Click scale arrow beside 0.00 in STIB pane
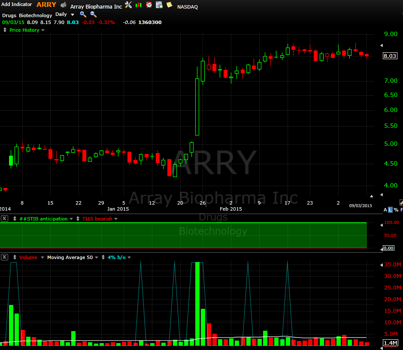Viewport: 403px width, 350px height. [382, 249]
